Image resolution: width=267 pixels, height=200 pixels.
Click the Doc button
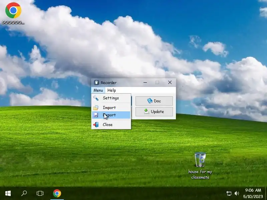pos(154,101)
